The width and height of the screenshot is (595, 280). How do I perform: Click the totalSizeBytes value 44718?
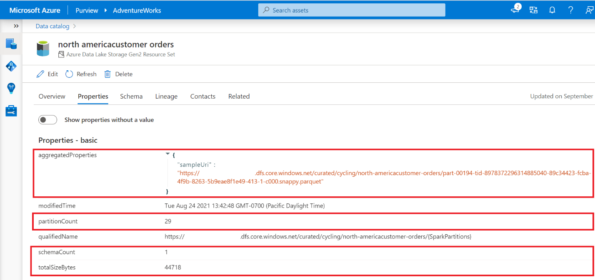[x=173, y=268]
